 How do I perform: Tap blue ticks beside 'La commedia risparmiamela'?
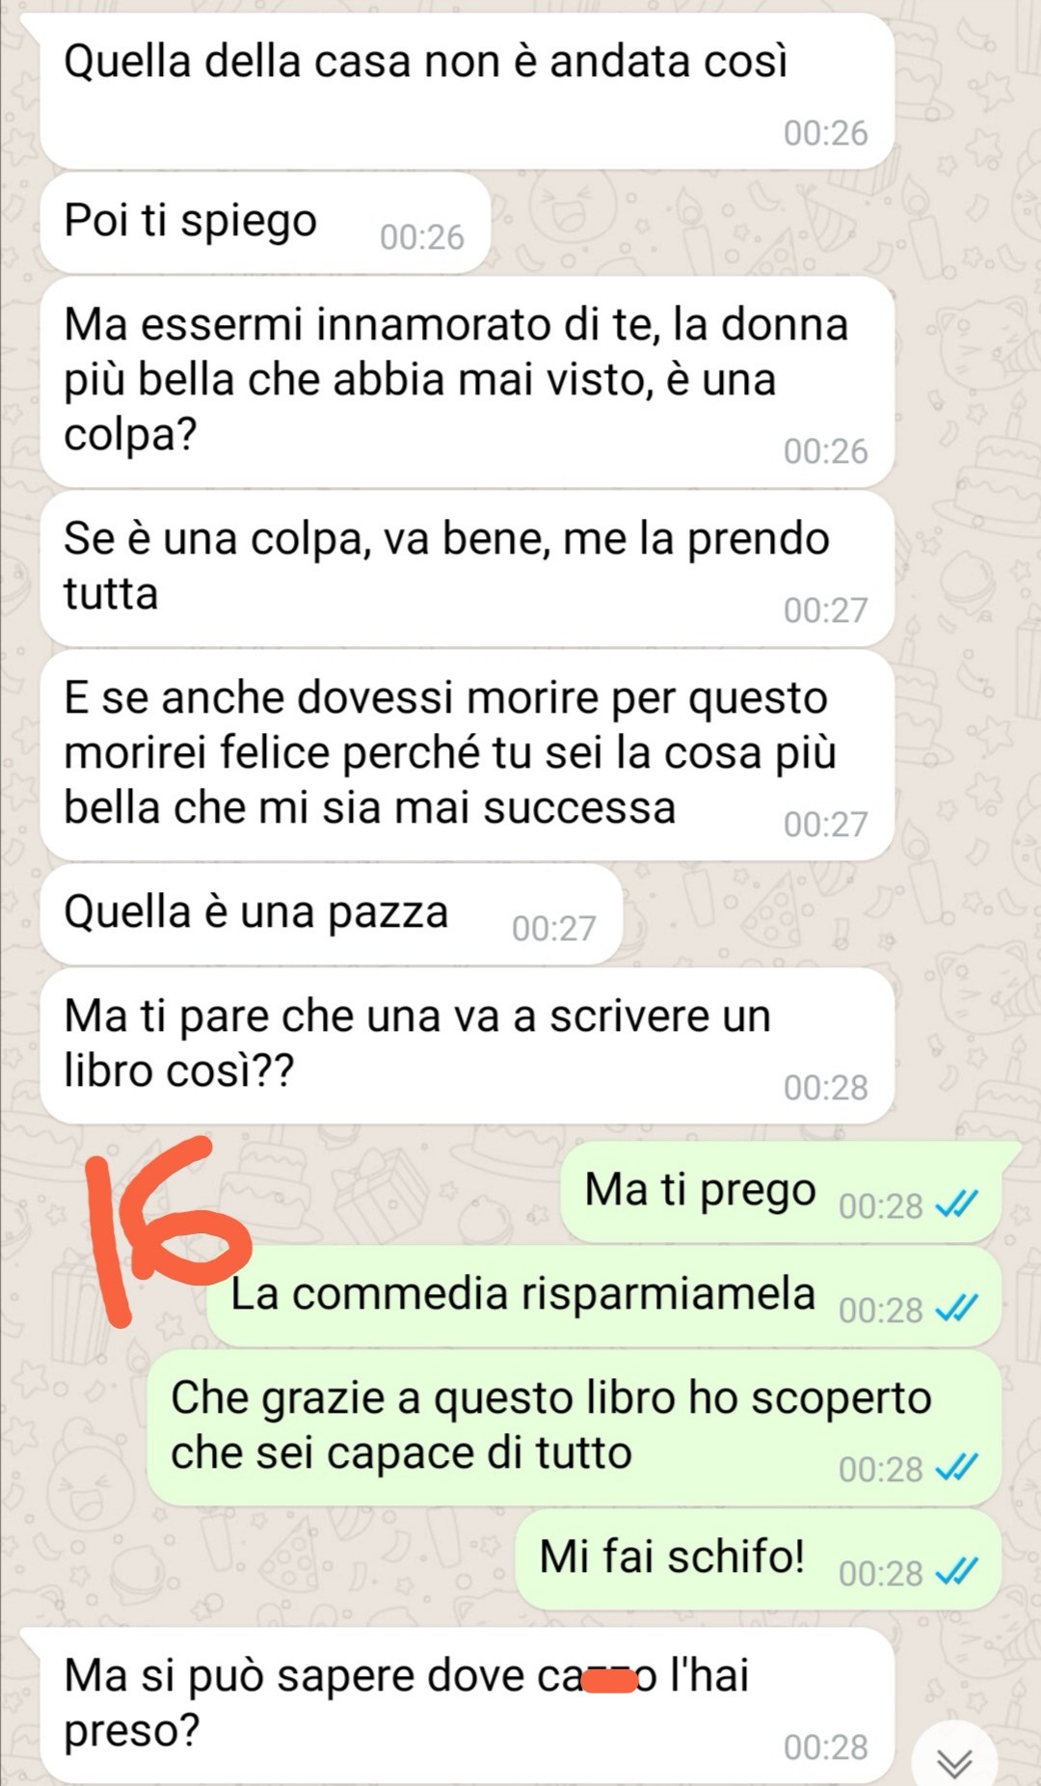(x=957, y=1308)
